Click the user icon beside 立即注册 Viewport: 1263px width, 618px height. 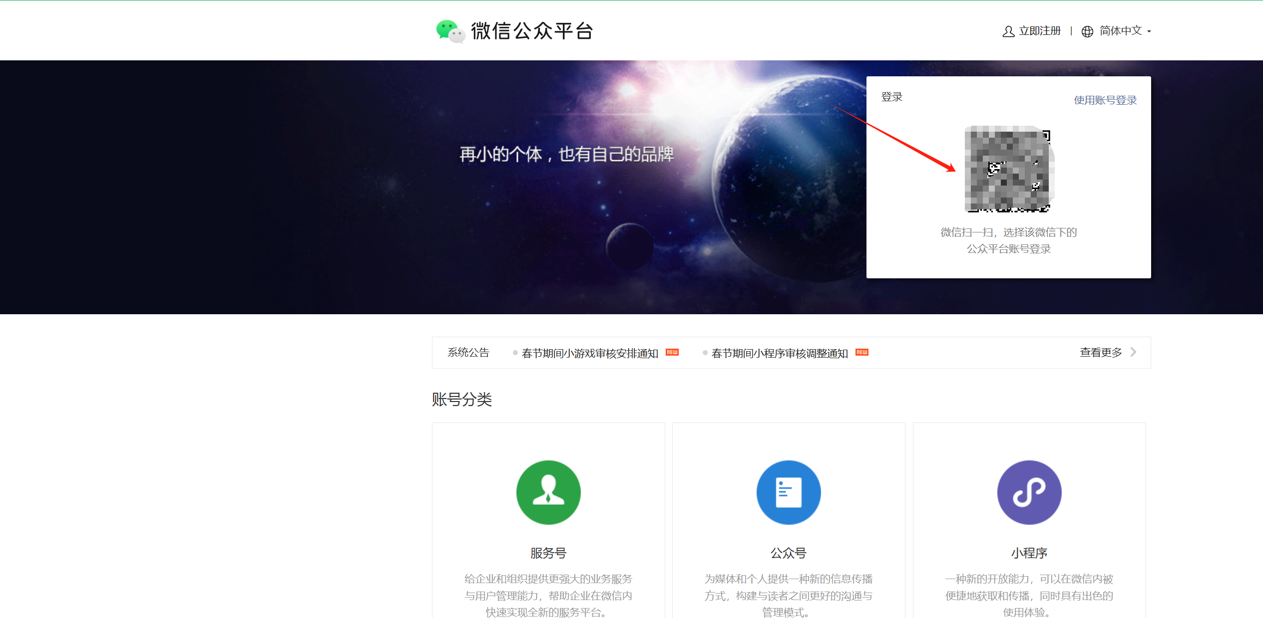(1008, 31)
